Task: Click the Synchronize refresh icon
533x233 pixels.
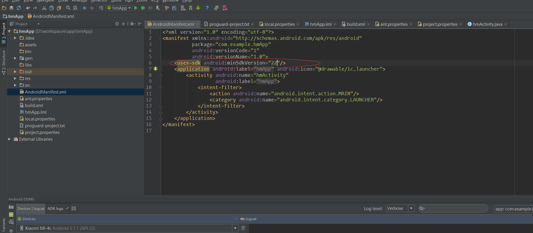Action: (x=19, y=8)
